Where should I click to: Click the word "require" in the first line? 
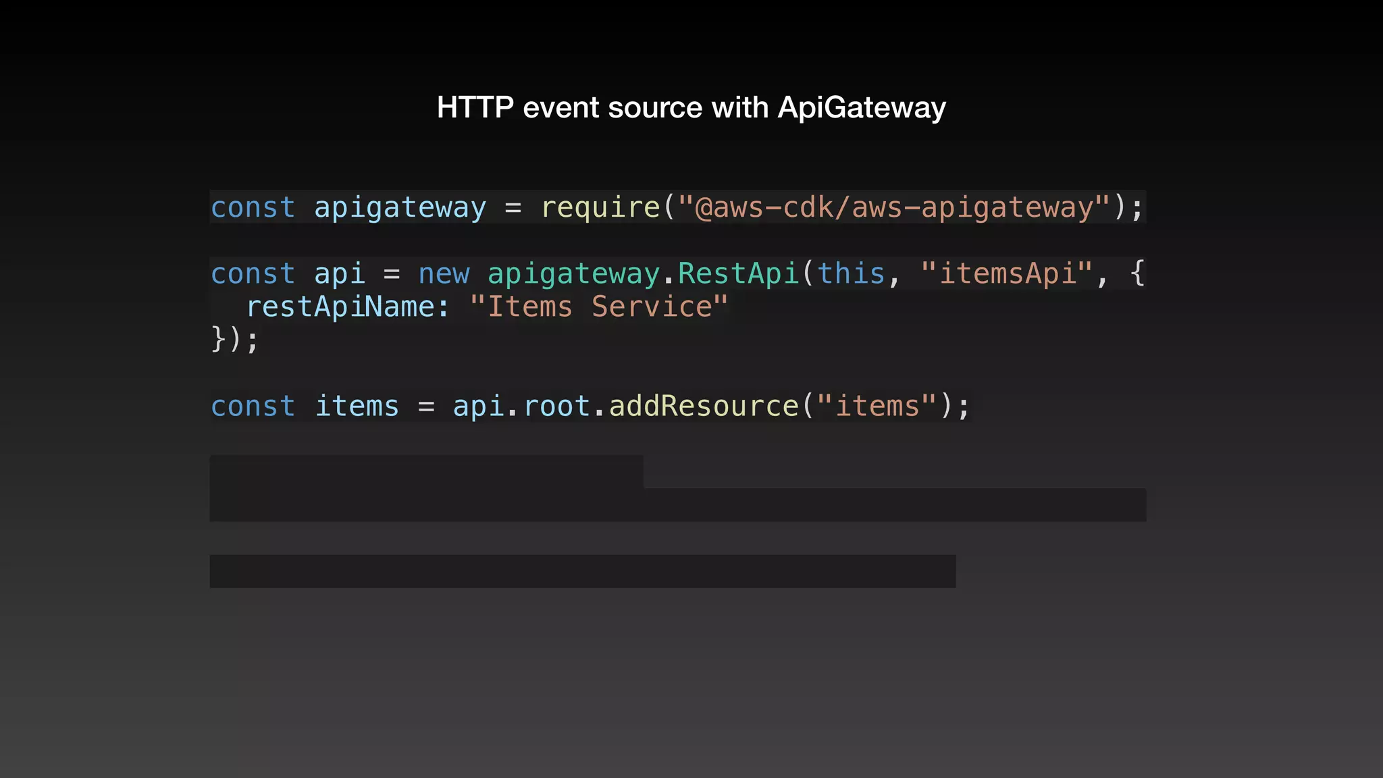tap(600, 207)
